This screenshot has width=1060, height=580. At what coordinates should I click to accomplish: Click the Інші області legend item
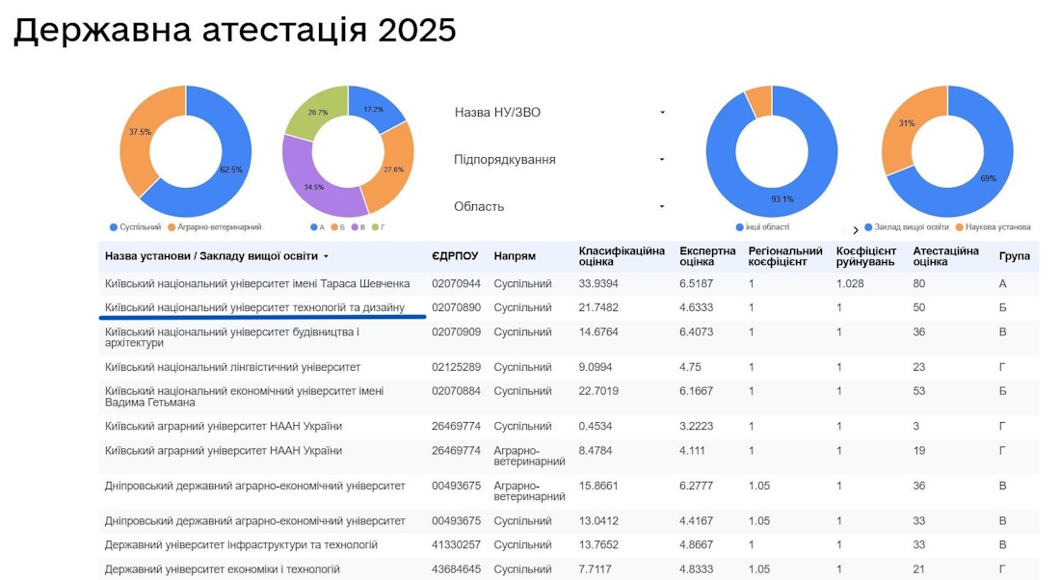(x=762, y=227)
